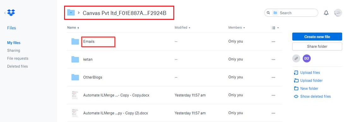Viewport: 346px width, 122px height.
Task: Click the Create new file button
Action: (x=317, y=37)
